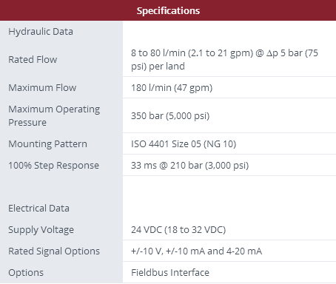Click the Electrical Data section label
The image size is (336, 284).
point(39,209)
